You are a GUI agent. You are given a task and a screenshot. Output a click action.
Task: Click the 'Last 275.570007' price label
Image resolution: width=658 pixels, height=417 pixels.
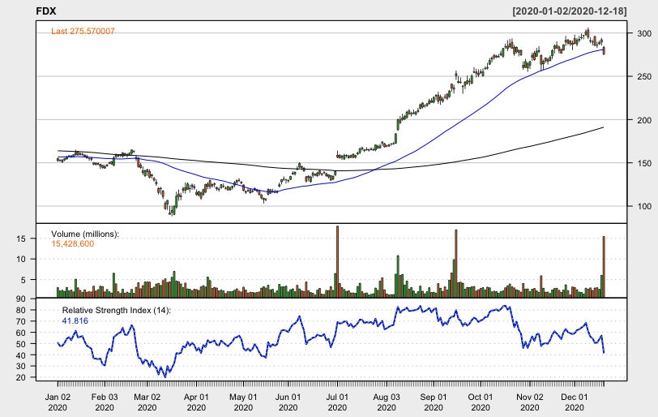[x=83, y=31]
